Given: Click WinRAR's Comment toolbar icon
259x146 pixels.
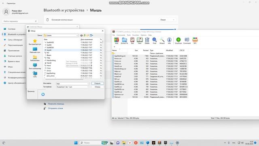Looking at the screenshot, I should point(187,41).
